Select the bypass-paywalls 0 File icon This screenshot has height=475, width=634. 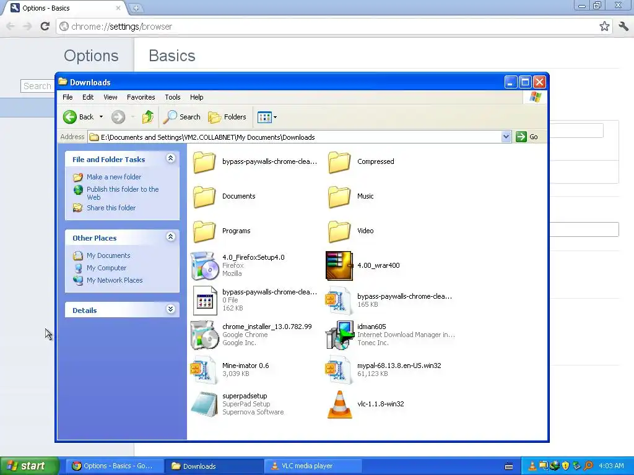pos(205,301)
